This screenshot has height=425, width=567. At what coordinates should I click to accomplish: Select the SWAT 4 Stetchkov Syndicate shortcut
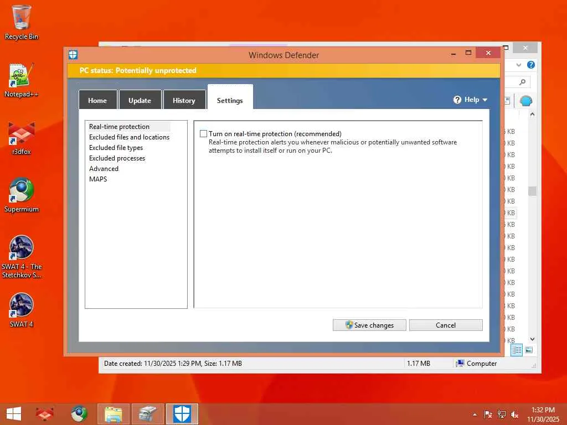click(22, 257)
